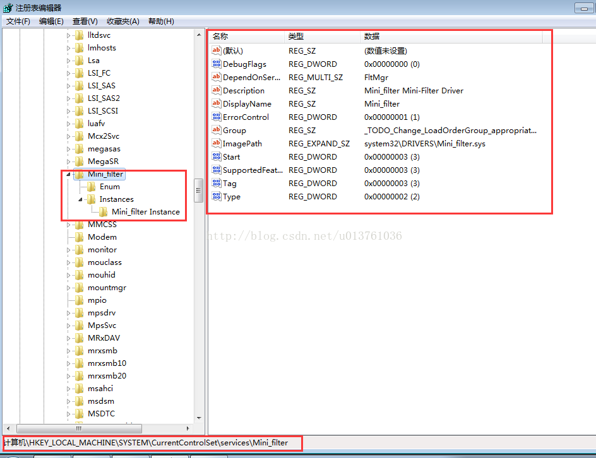Viewport: 596px width, 458px height.
Task: Click the MMCSS folder icon
Action: [79, 225]
